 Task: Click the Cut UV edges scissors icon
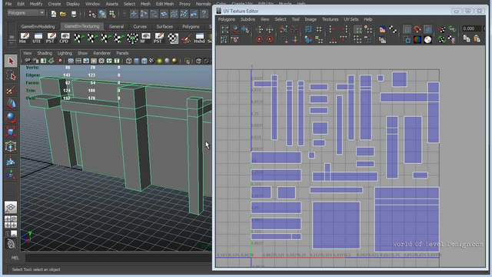coord(284,29)
